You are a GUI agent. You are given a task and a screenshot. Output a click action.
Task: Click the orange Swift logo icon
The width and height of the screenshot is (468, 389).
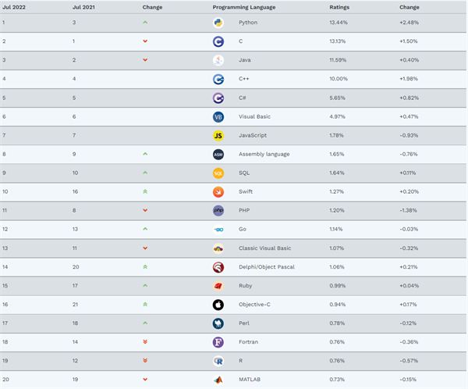[218, 192]
